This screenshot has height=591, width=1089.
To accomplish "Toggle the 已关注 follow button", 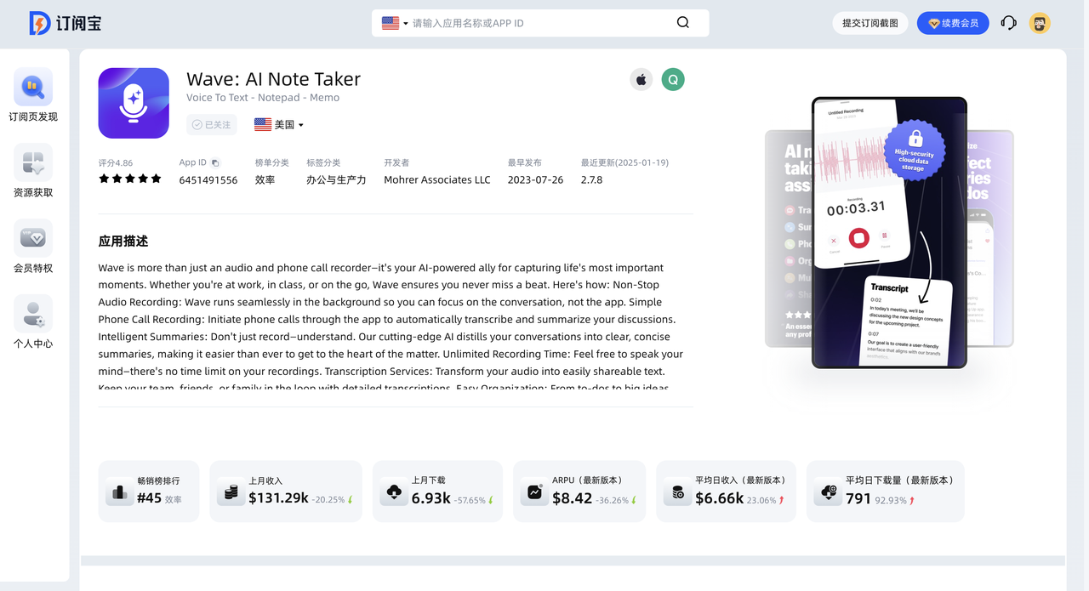I will 212,125.
